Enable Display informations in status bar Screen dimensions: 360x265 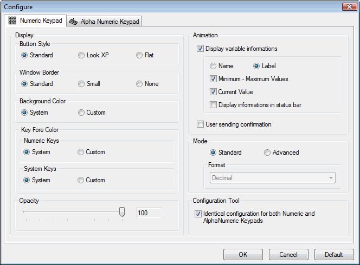[x=214, y=105]
